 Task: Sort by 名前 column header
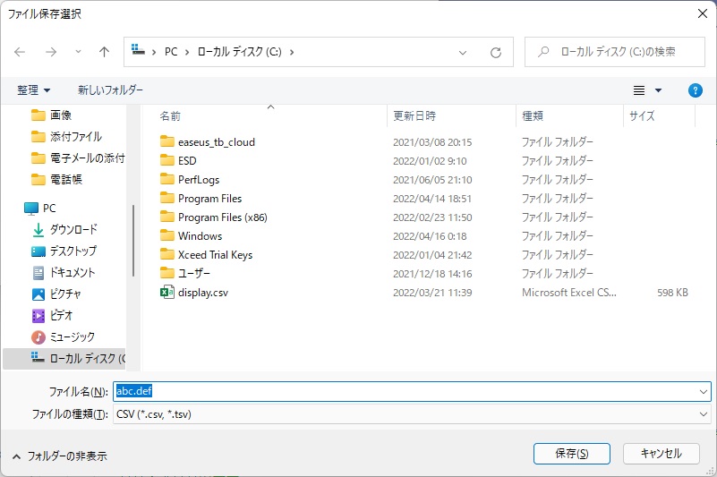170,116
